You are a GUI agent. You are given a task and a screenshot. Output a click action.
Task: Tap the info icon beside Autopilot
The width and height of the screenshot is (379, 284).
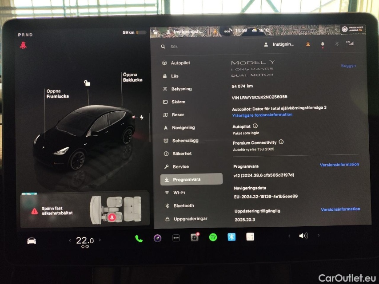255,126
